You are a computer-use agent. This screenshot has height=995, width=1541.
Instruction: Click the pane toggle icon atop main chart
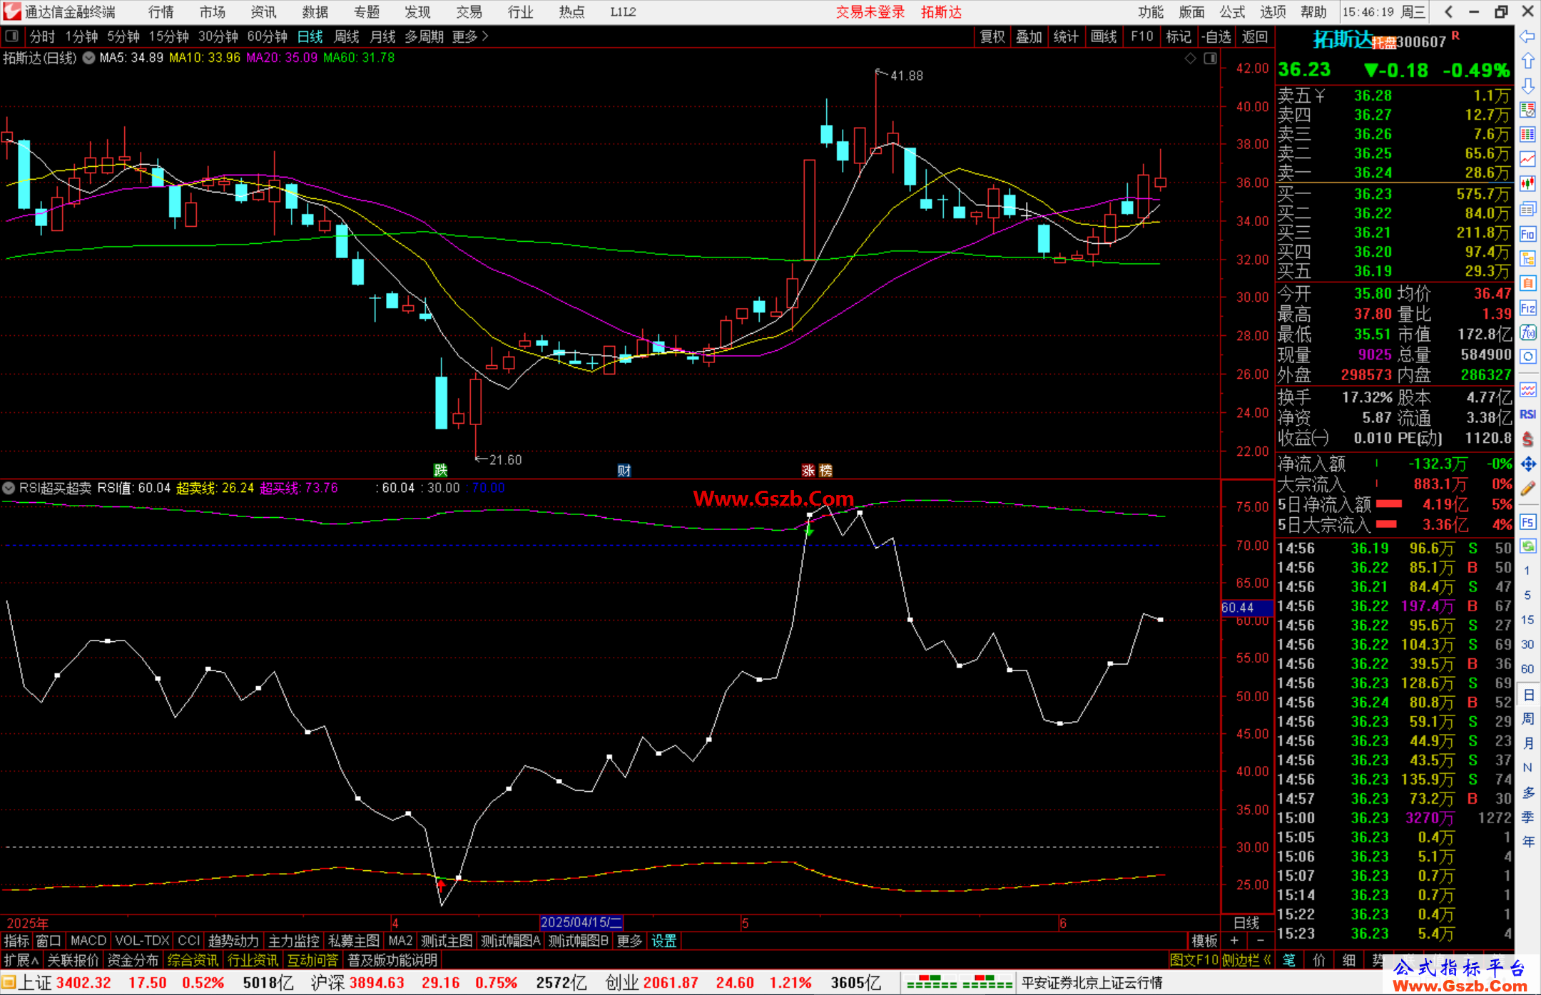pos(1210,58)
